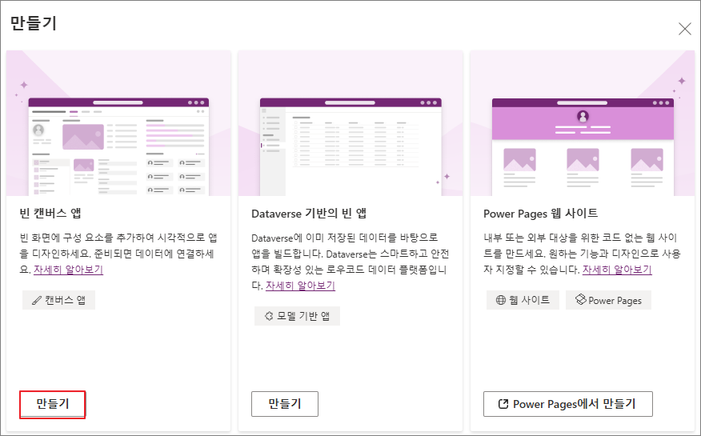Screen dimensions: 701x436
Task: Click the 만들기 dialog title
Action: pos(34,22)
